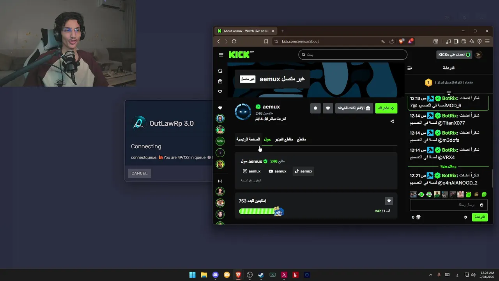Screen dimensions: 499x281
Task: Open the Following heart icon in sidebar
Action: point(220,92)
